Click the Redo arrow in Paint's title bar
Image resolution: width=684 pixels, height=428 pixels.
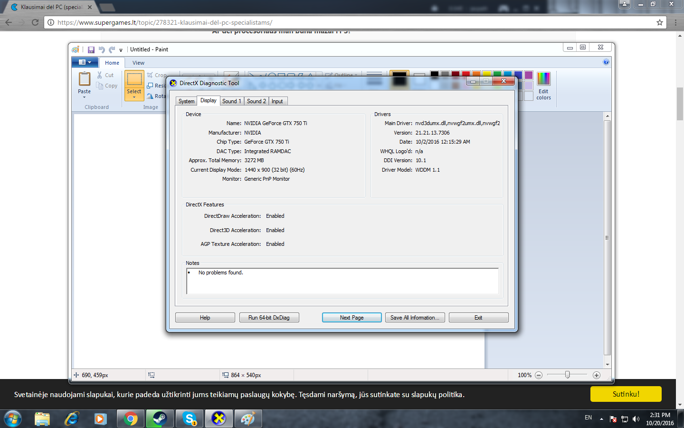pos(112,49)
